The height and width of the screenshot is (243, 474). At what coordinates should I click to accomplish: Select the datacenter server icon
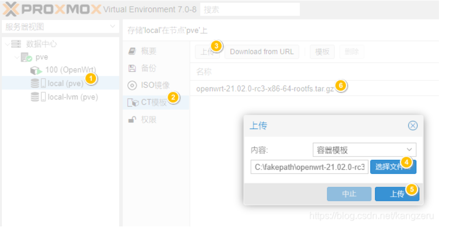[16, 44]
